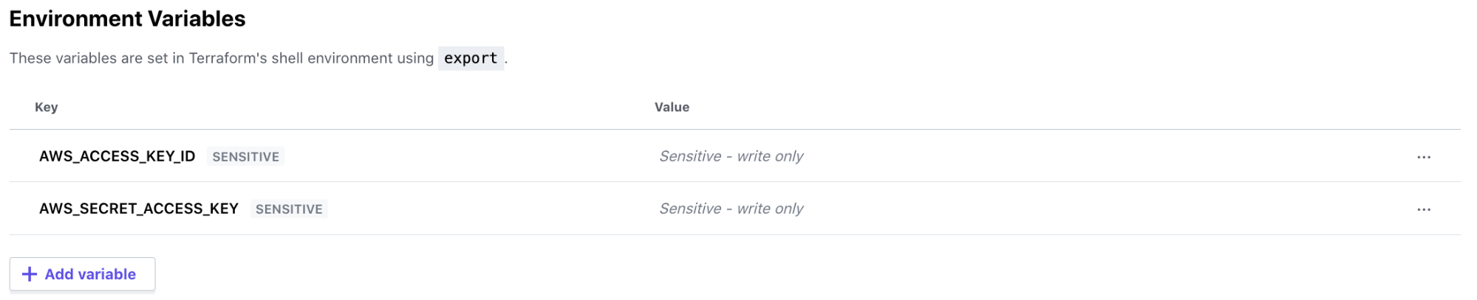Click the period after the export snippet
1477x300 pixels.
click(506, 62)
